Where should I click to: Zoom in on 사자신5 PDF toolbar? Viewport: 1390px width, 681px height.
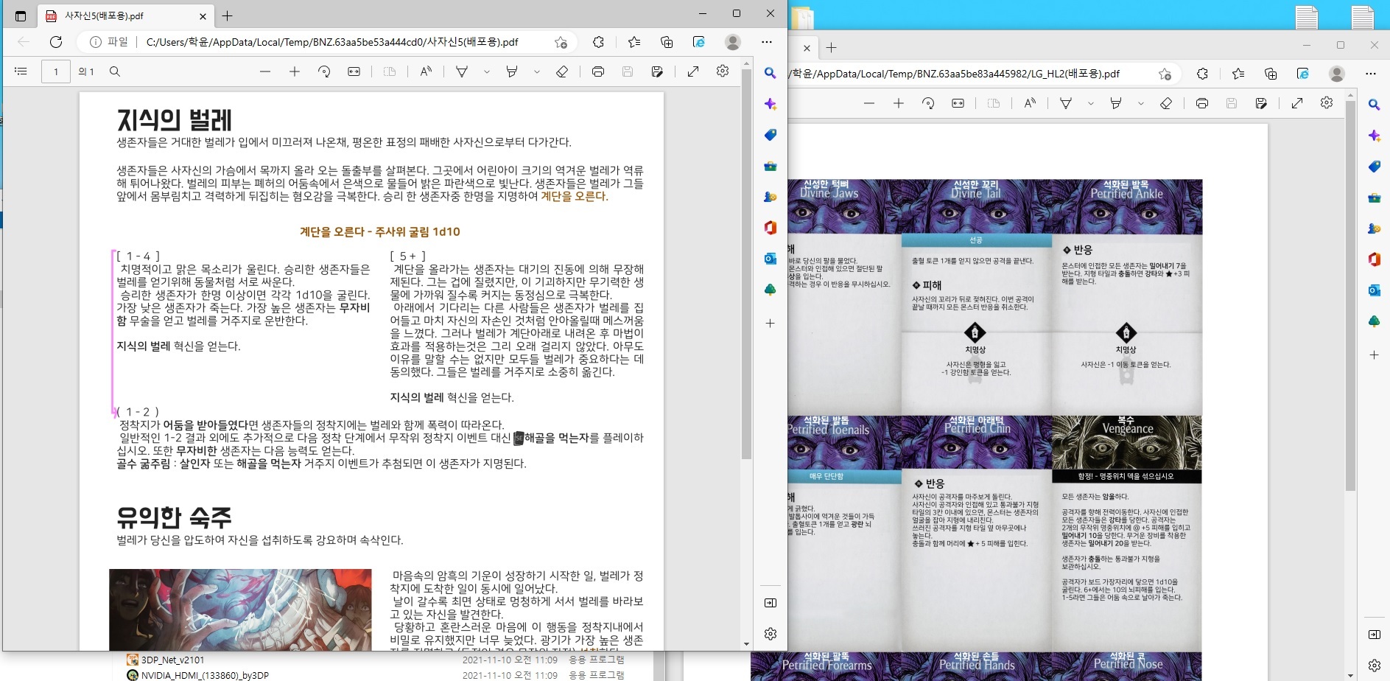[x=295, y=71]
